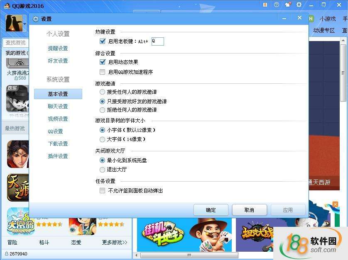Open the warrior character game icon in hot games

pos(18,154)
